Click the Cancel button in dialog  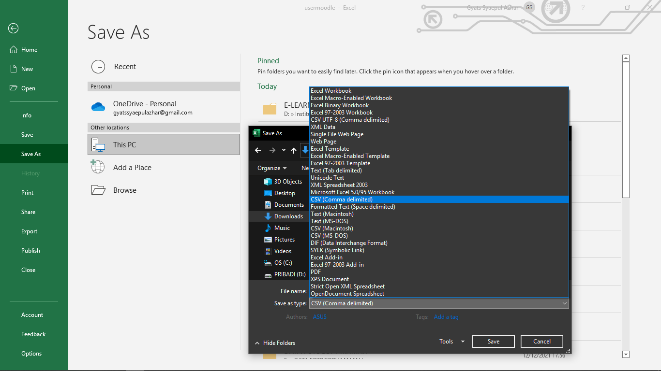point(542,342)
